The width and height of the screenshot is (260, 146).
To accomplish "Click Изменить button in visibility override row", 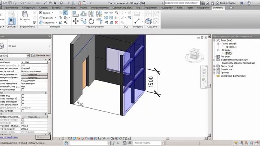I will tap(34, 75).
